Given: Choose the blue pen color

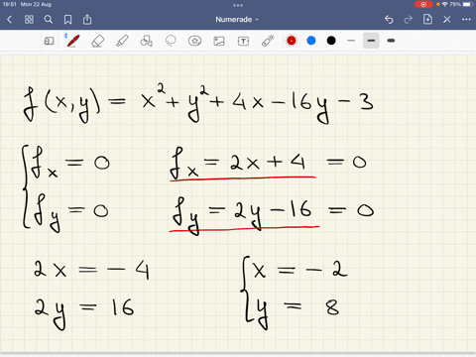Looking at the screenshot, I should pos(311,41).
